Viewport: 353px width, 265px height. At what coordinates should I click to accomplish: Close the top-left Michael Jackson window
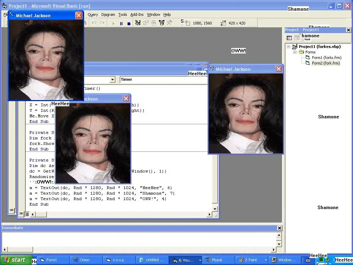pyautogui.click(x=79, y=15)
